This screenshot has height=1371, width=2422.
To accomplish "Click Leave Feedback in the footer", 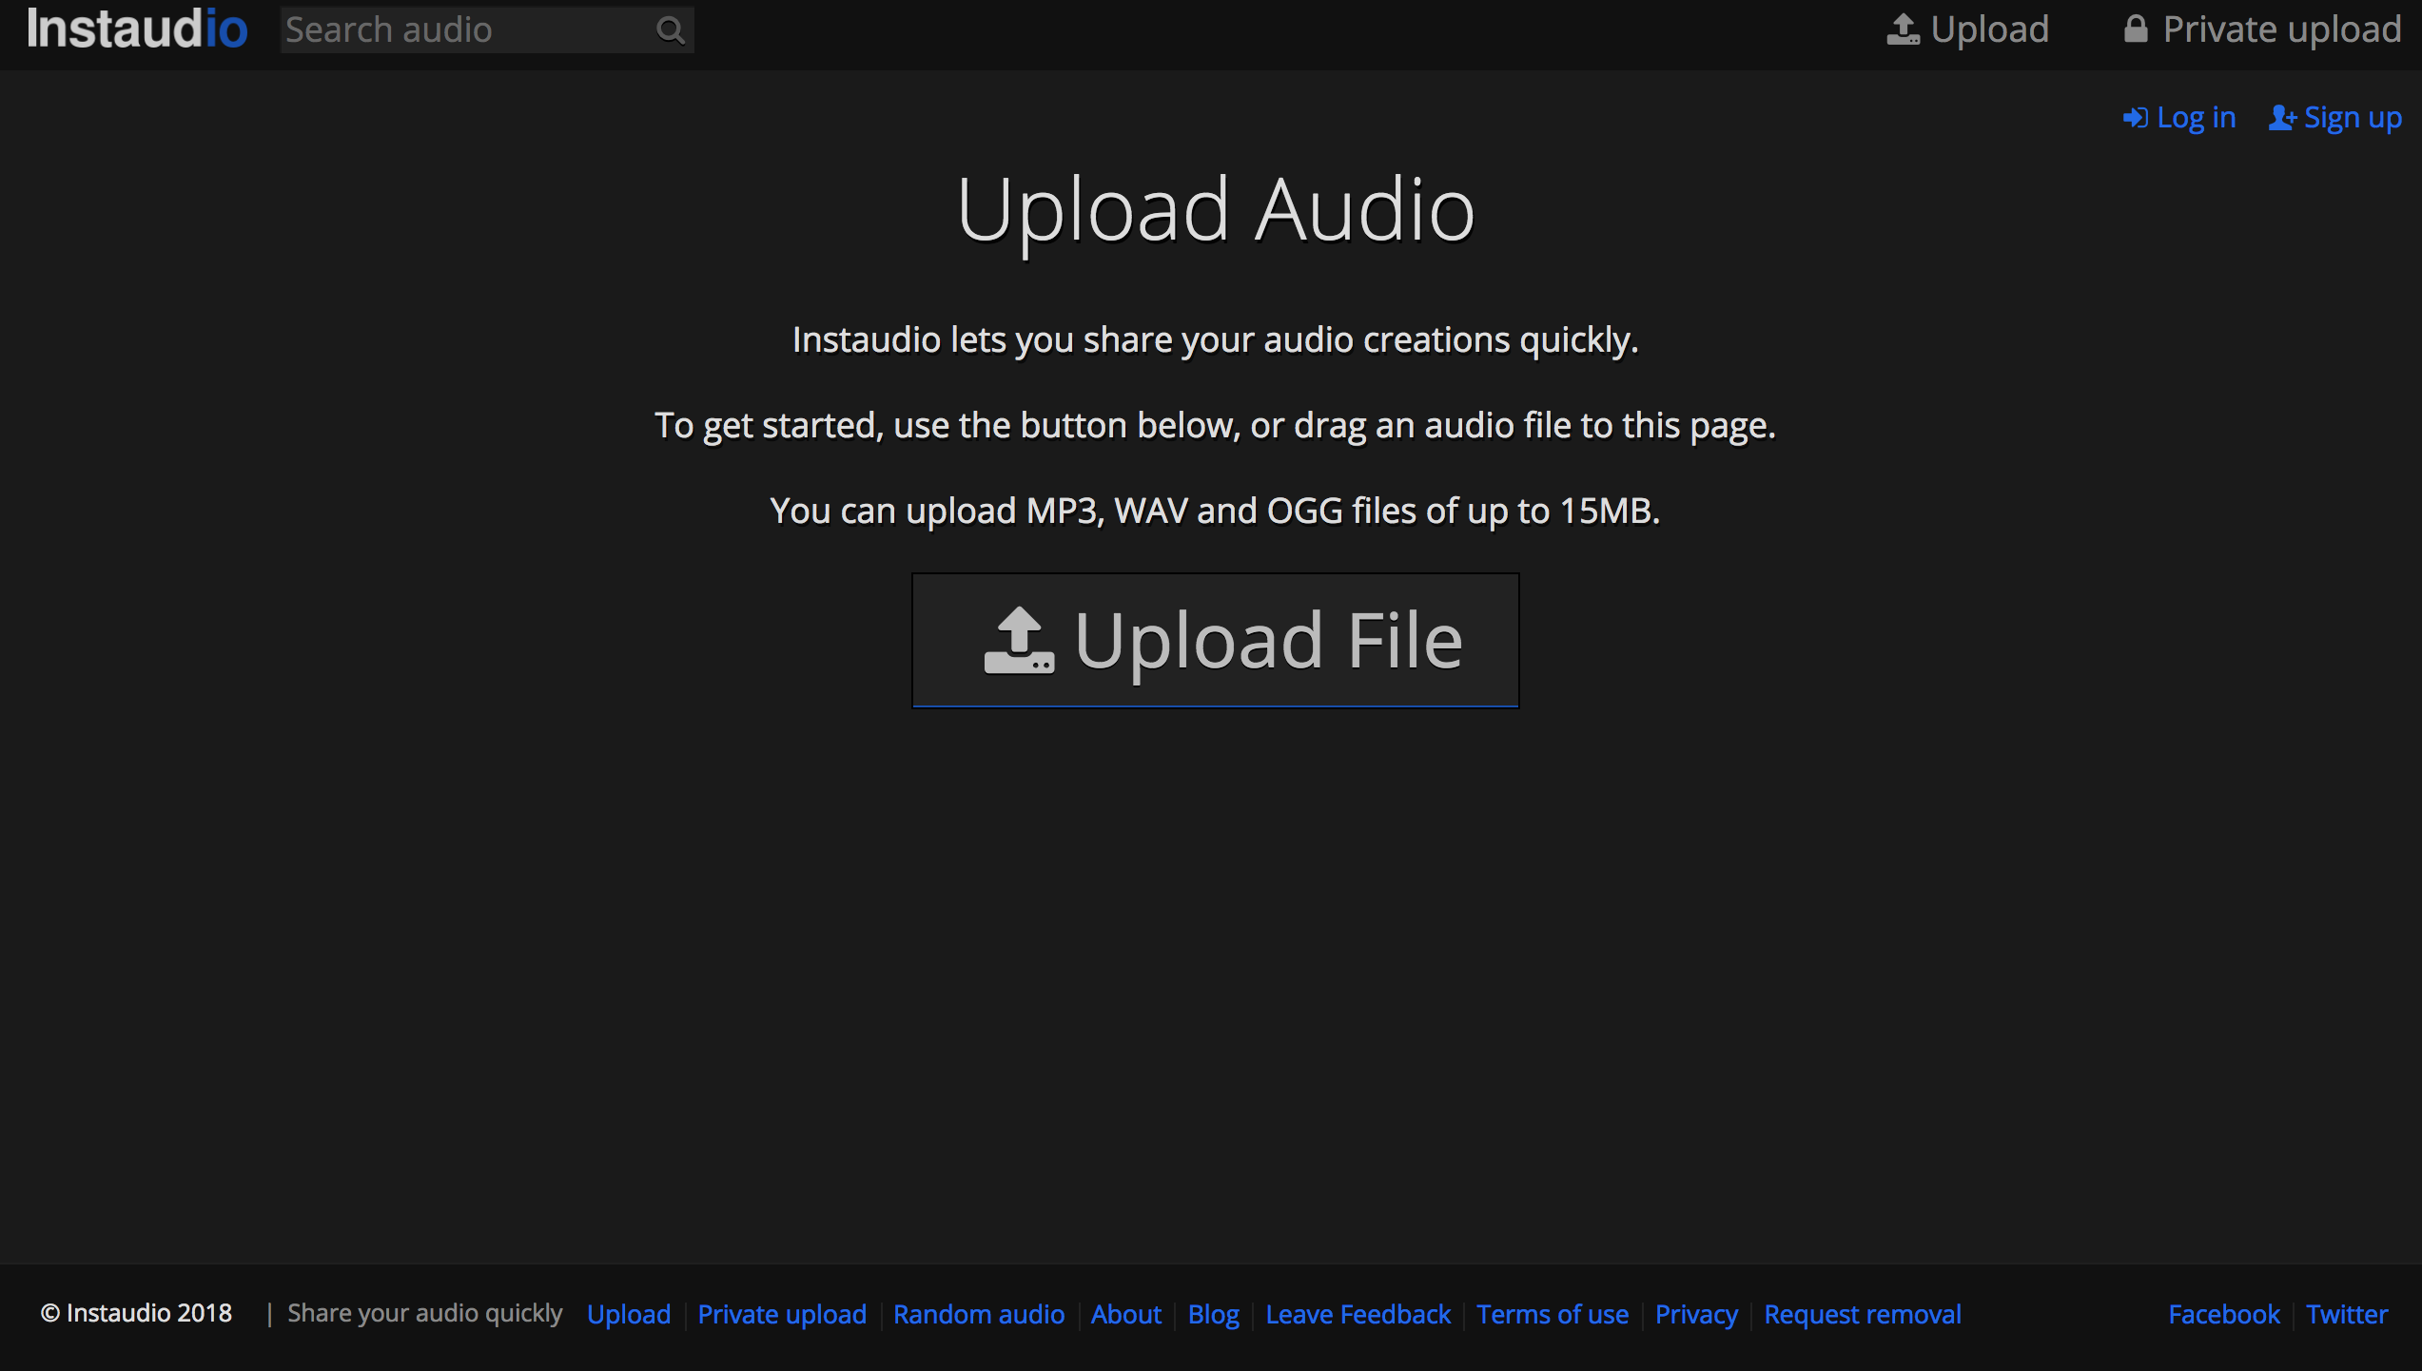I will pyautogui.click(x=1357, y=1314).
